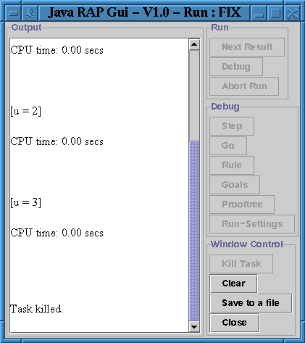The height and width of the screenshot is (343, 305).
Task: Close window using title bar X icon
Action: (x=292, y=13)
